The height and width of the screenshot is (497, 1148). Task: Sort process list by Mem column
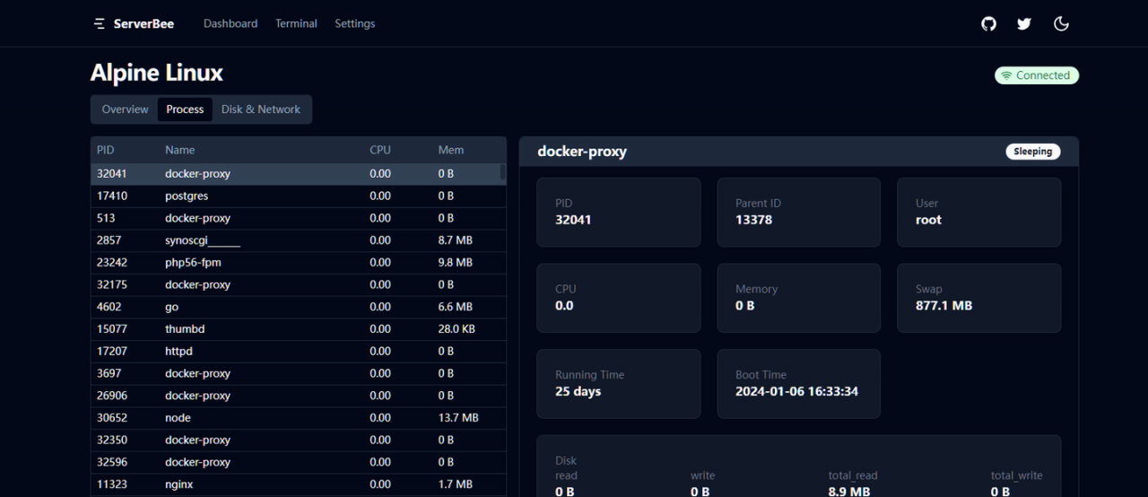[x=450, y=150]
